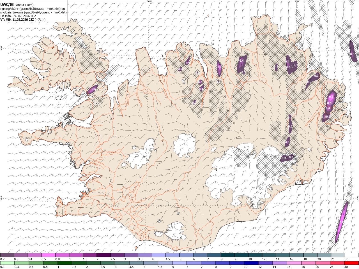Select the bottom-row swatch between 4 and 4.5
Image resolution: width=359 pixels, height=269 pixels.
click(151, 263)
